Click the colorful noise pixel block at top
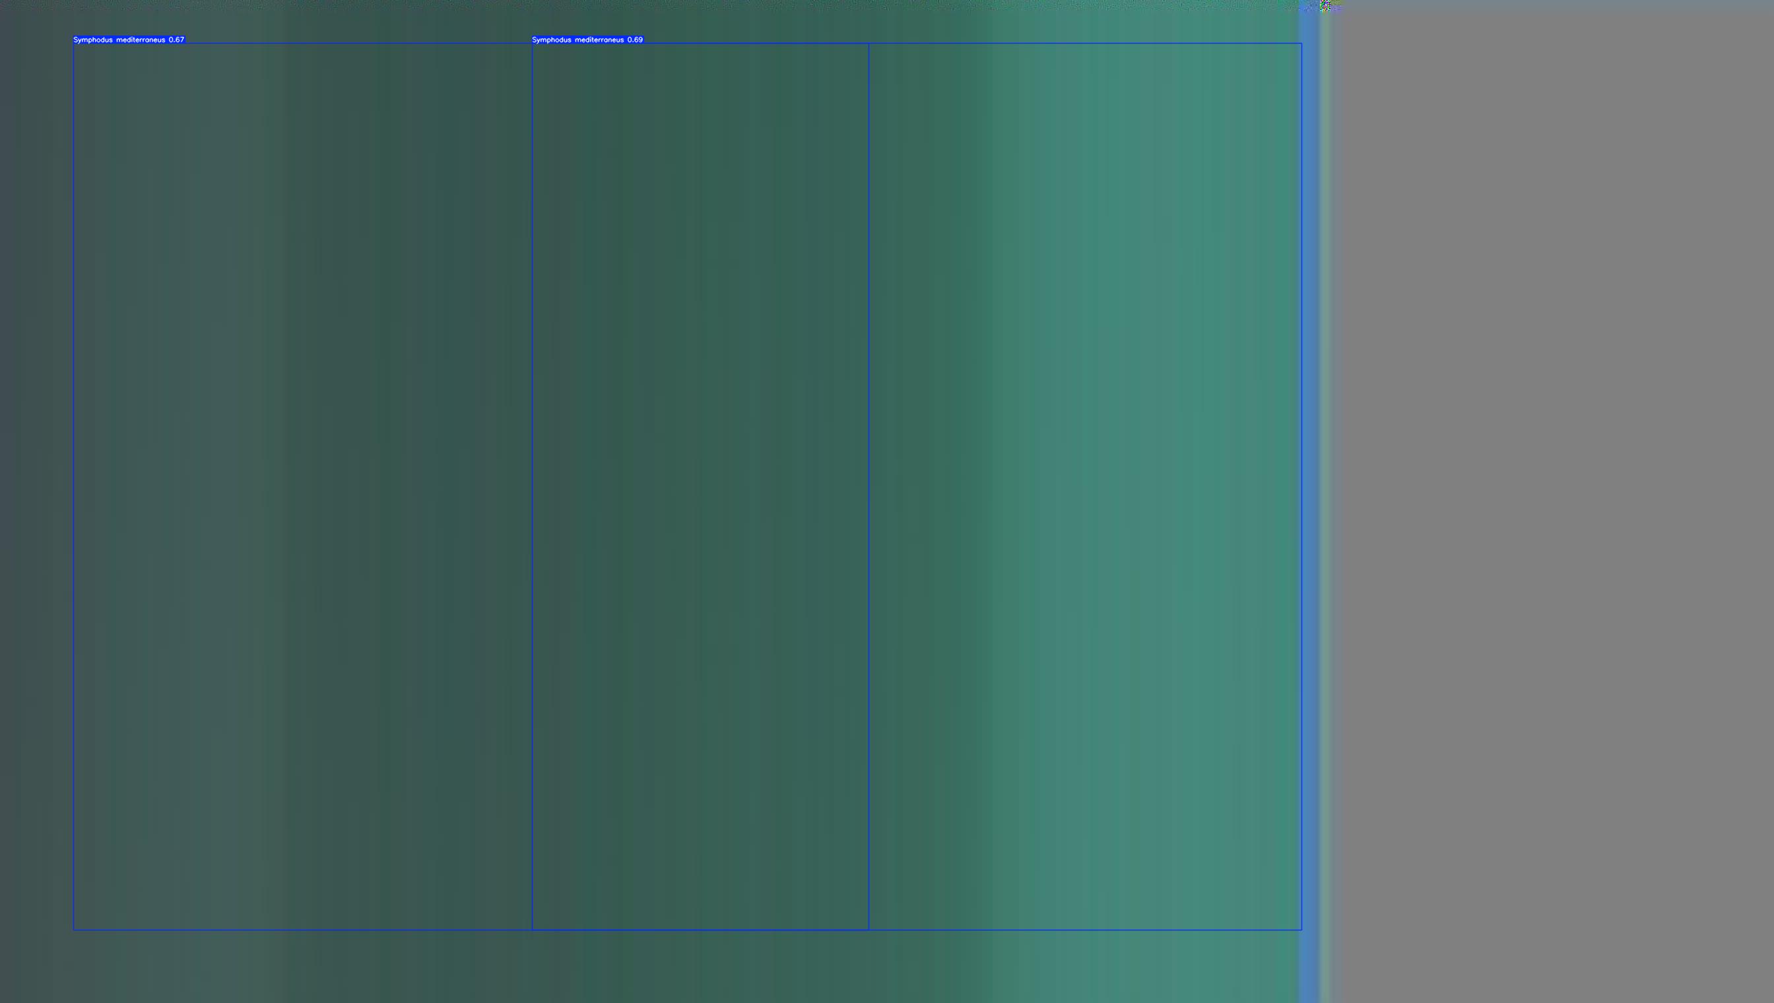The image size is (1774, 1003). point(1326,5)
